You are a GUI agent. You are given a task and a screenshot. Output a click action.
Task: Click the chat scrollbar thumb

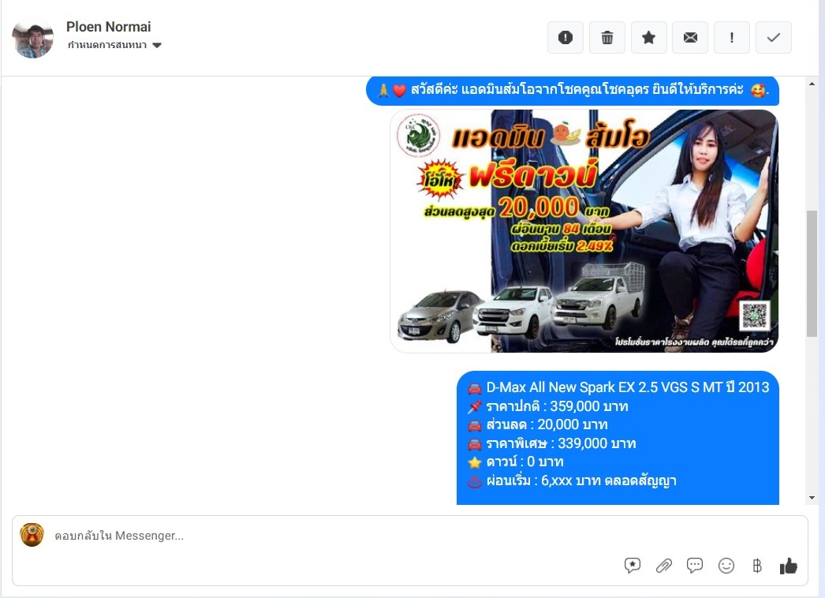pos(812,273)
